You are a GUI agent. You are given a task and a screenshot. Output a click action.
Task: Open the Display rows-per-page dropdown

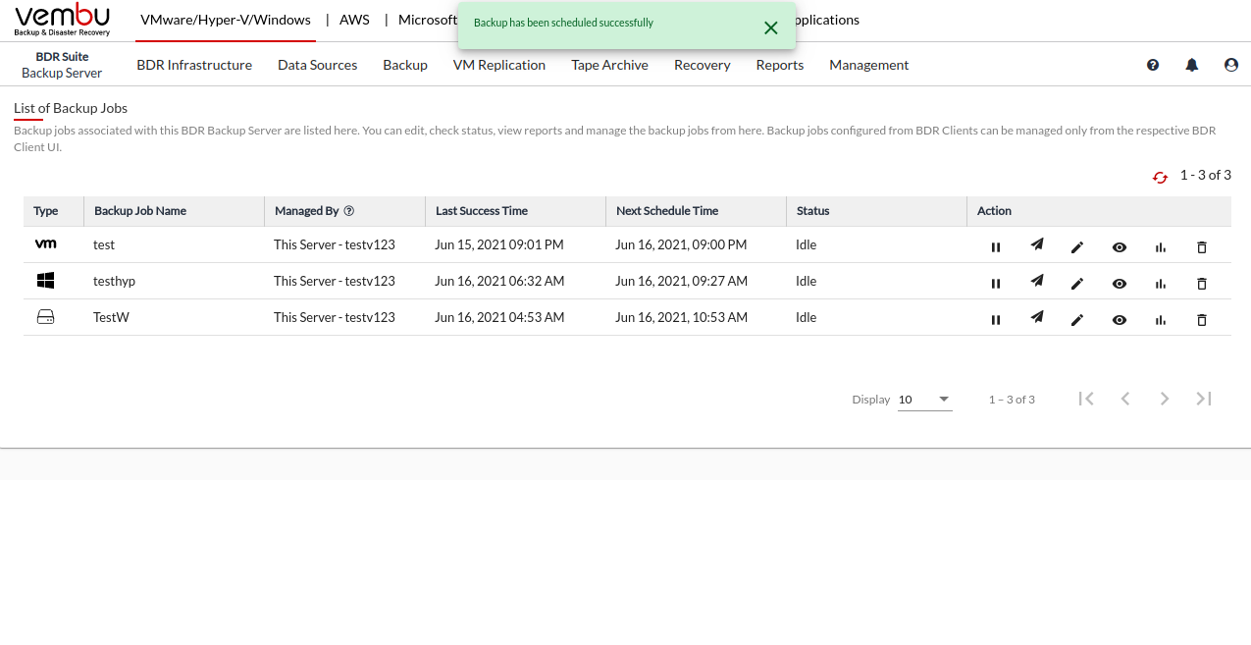point(924,400)
